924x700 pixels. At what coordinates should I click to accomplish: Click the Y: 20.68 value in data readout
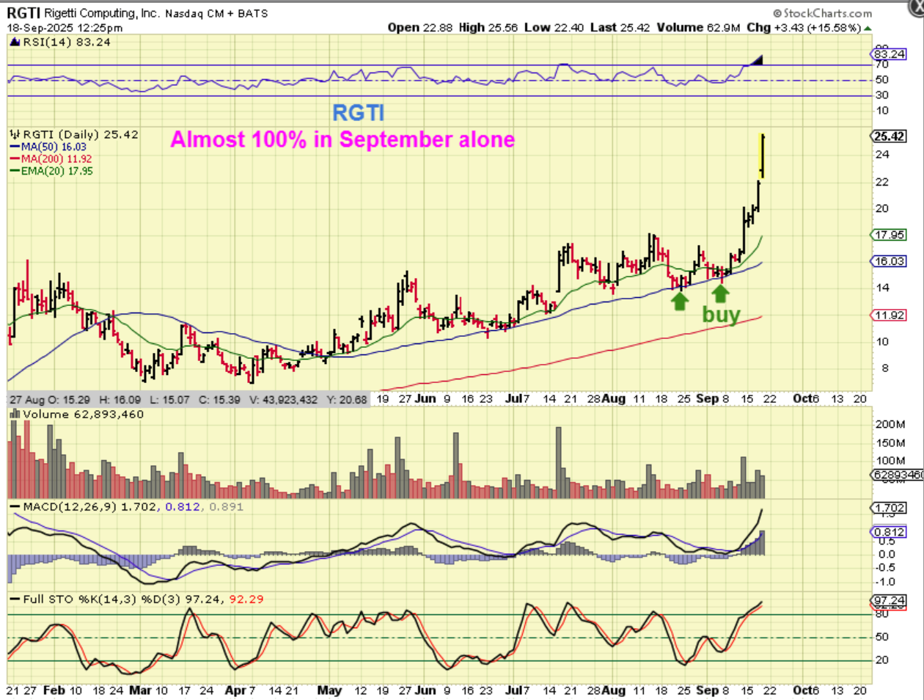click(x=347, y=399)
